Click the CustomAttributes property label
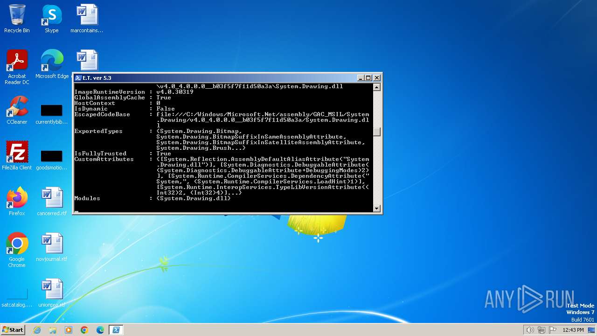597x336 pixels. 104,159
